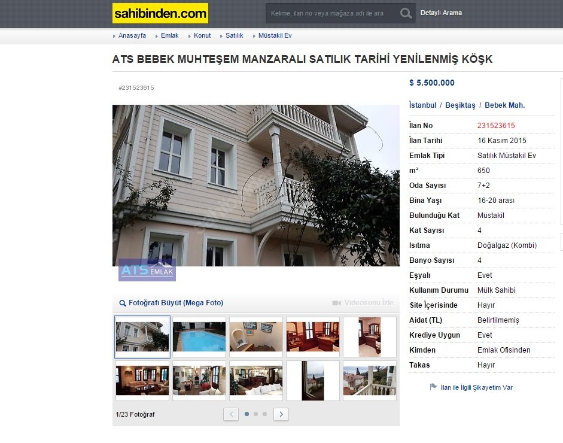Click the complaint flag icon
Screen dimensions: 563x443
[433, 387]
